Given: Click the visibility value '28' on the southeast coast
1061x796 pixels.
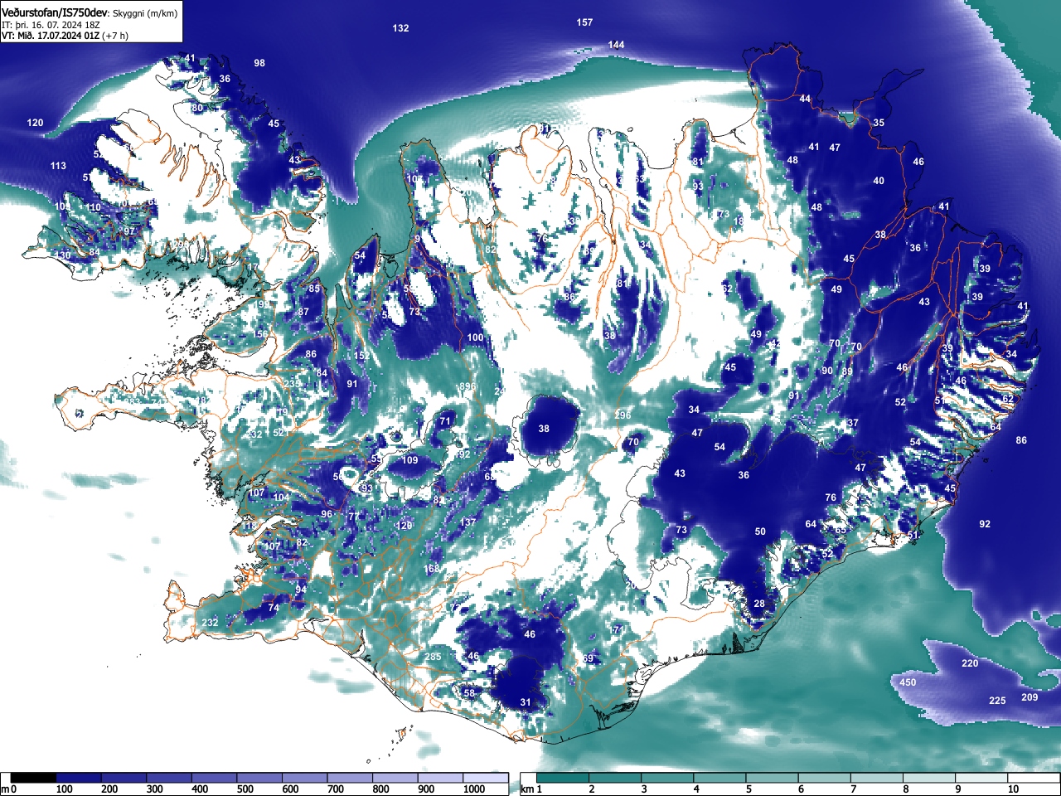Looking at the screenshot, I should point(759,604).
